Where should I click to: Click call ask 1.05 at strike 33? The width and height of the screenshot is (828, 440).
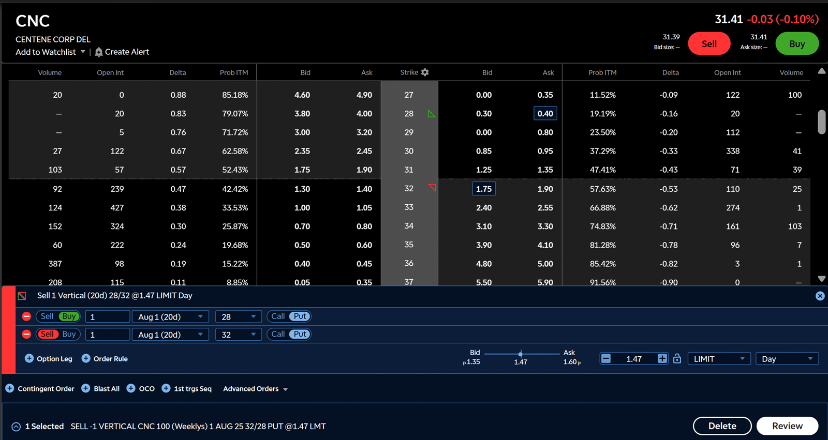364,208
